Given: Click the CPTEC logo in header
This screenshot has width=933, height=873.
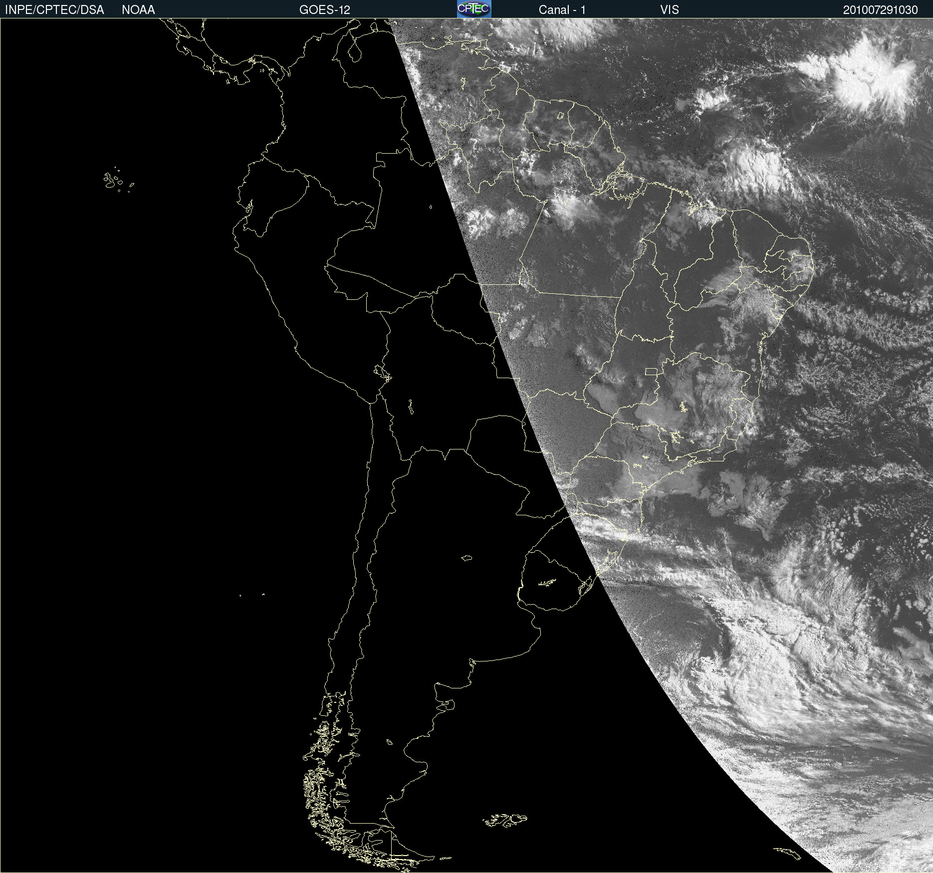Looking at the screenshot, I should (x=474, y=9).
